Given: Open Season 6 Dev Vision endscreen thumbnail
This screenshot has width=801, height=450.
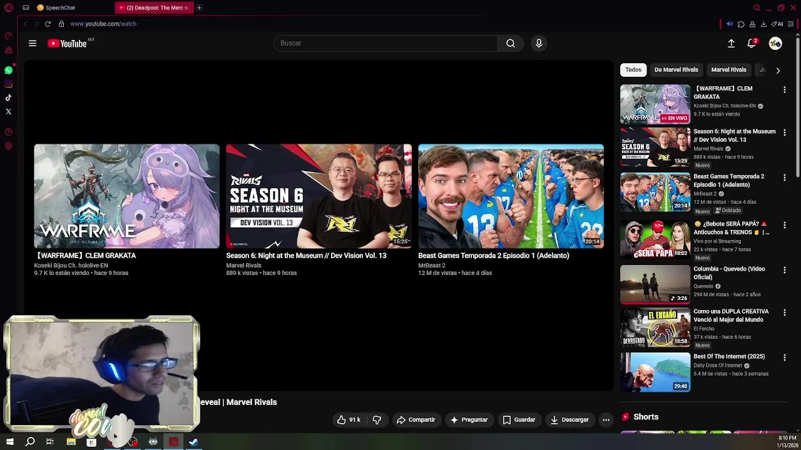Looking at the screenshot, I should pos(319,196).
